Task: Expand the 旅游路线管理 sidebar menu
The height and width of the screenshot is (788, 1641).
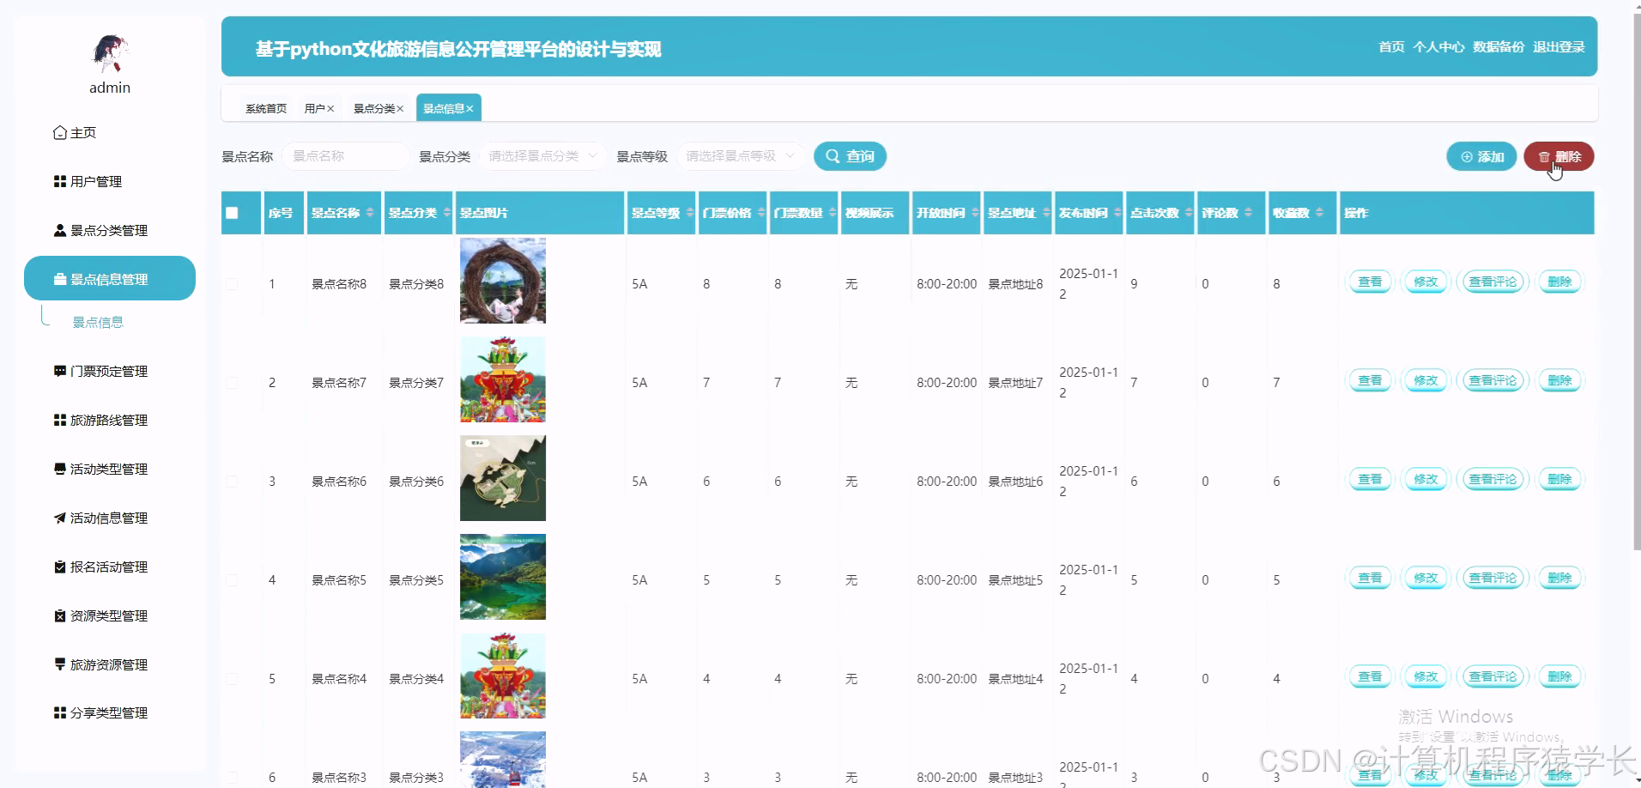Action: click(x=110, y=420)
